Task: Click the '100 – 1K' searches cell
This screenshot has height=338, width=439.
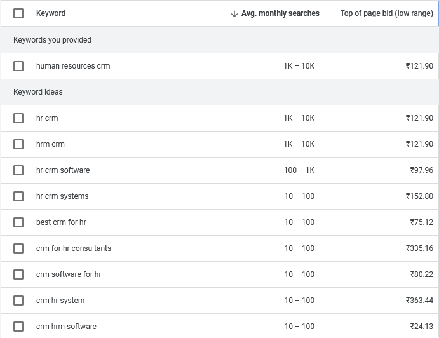Action: (x=299, y=170)
